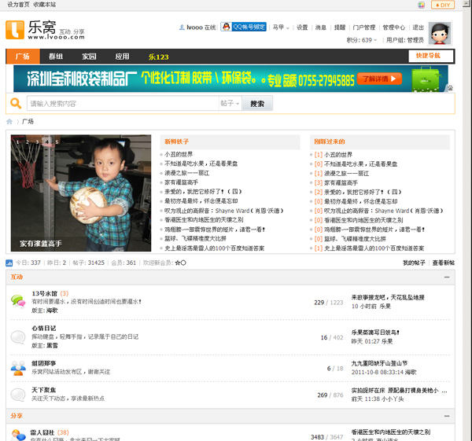Open the 天下聚焦 forum title

[44, 390]
